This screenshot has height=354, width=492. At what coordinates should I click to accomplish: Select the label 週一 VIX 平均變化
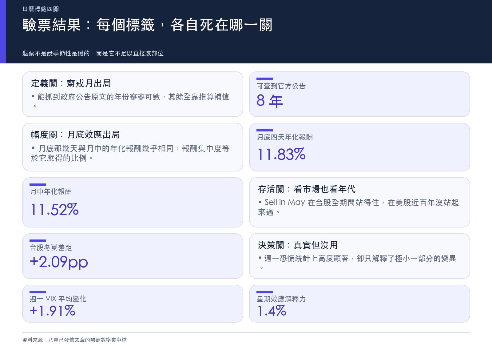click(58, 299)
